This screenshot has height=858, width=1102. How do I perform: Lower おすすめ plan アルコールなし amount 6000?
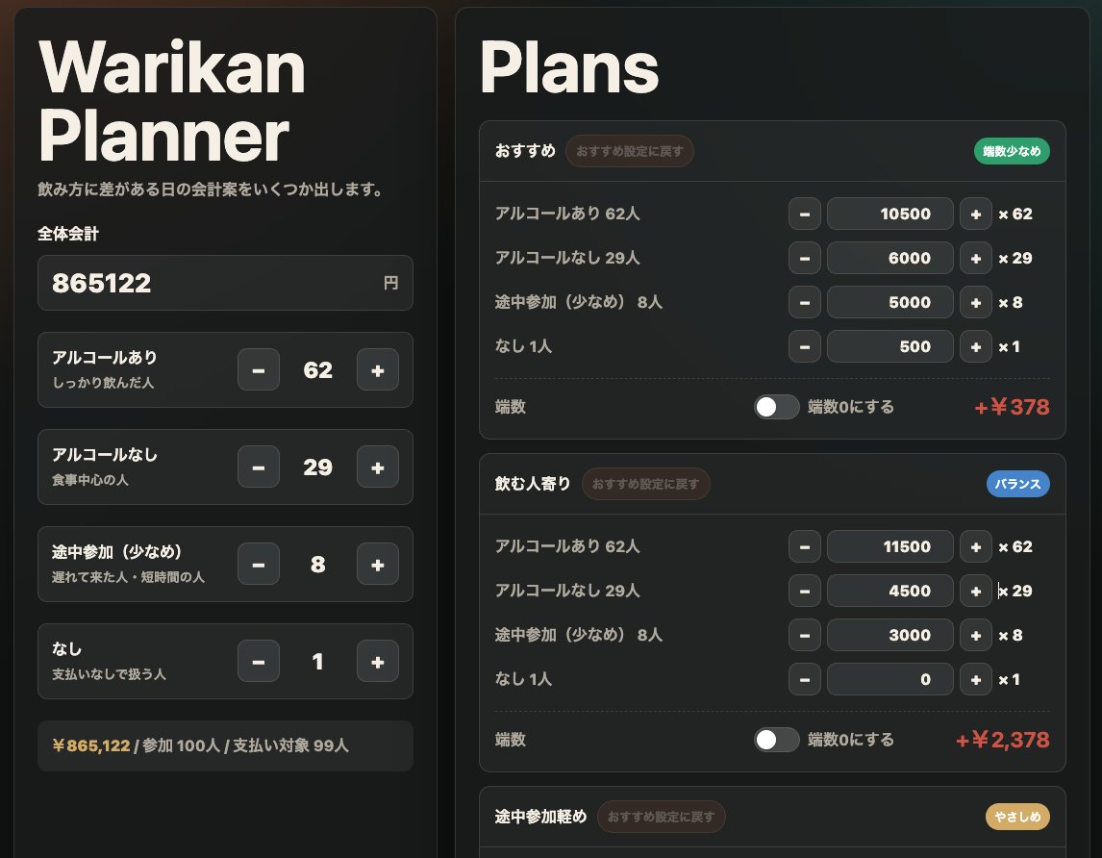(805, 258)
